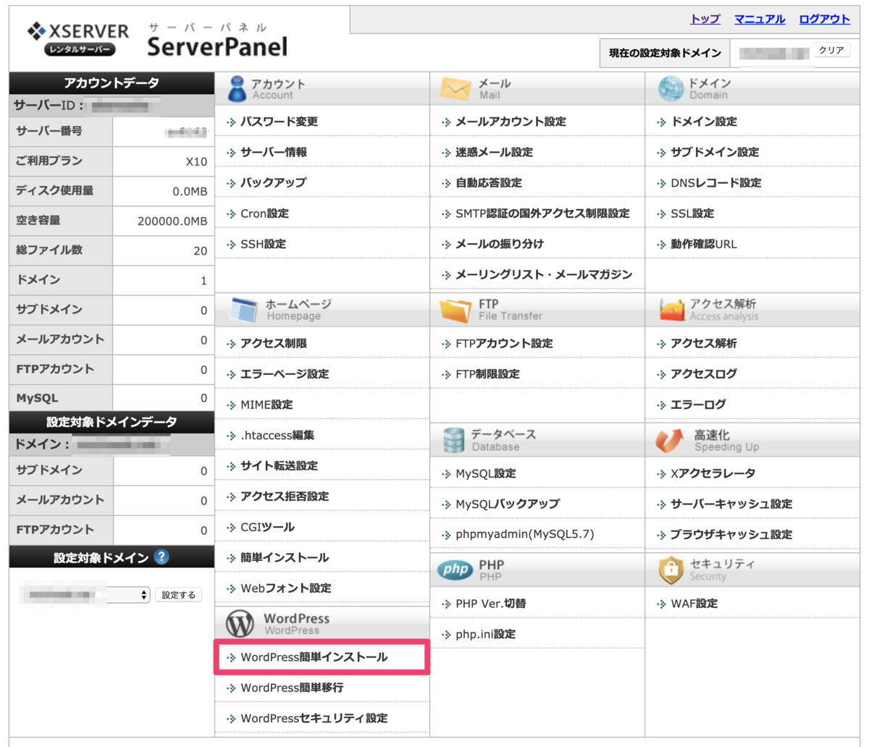Screen dimensions: 869x747
Task: Open MIME設定
Action: (266, 405)
